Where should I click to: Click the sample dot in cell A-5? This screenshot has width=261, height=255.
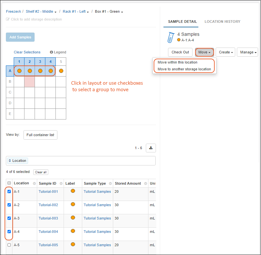pyautogui.click(x=61, y=71)
